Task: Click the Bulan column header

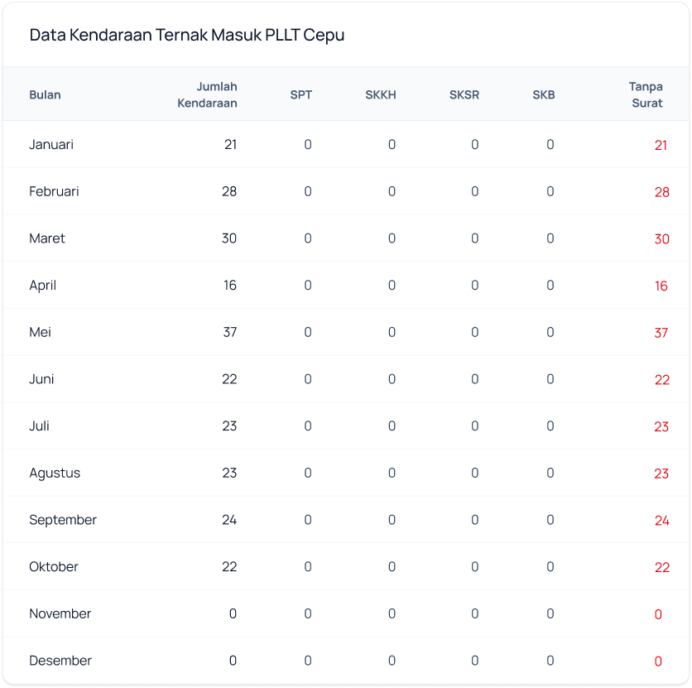Action: pyautogui.click(x=45, y=94)
